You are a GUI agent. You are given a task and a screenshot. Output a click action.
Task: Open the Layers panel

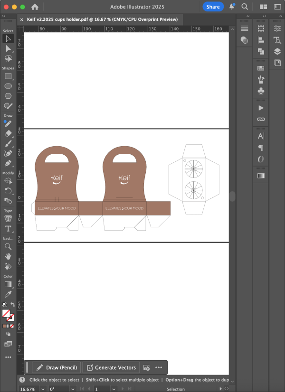[x=277, y=52]
